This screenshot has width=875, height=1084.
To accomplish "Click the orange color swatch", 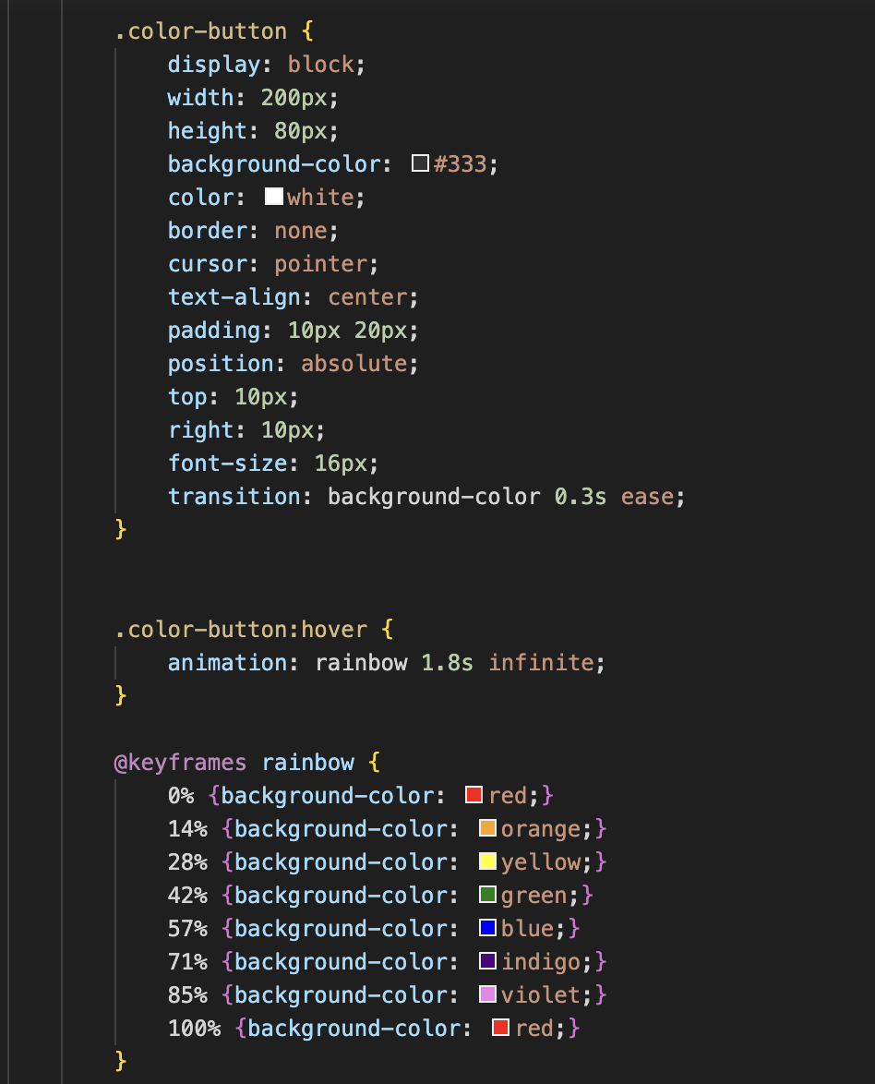I will click(488, 829).
